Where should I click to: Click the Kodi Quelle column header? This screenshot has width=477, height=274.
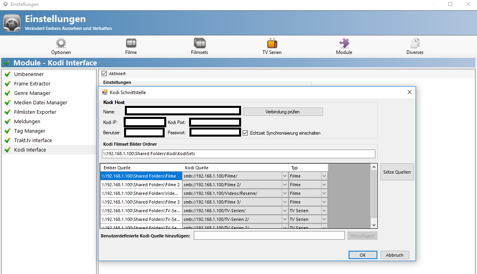tap(236, 168)
